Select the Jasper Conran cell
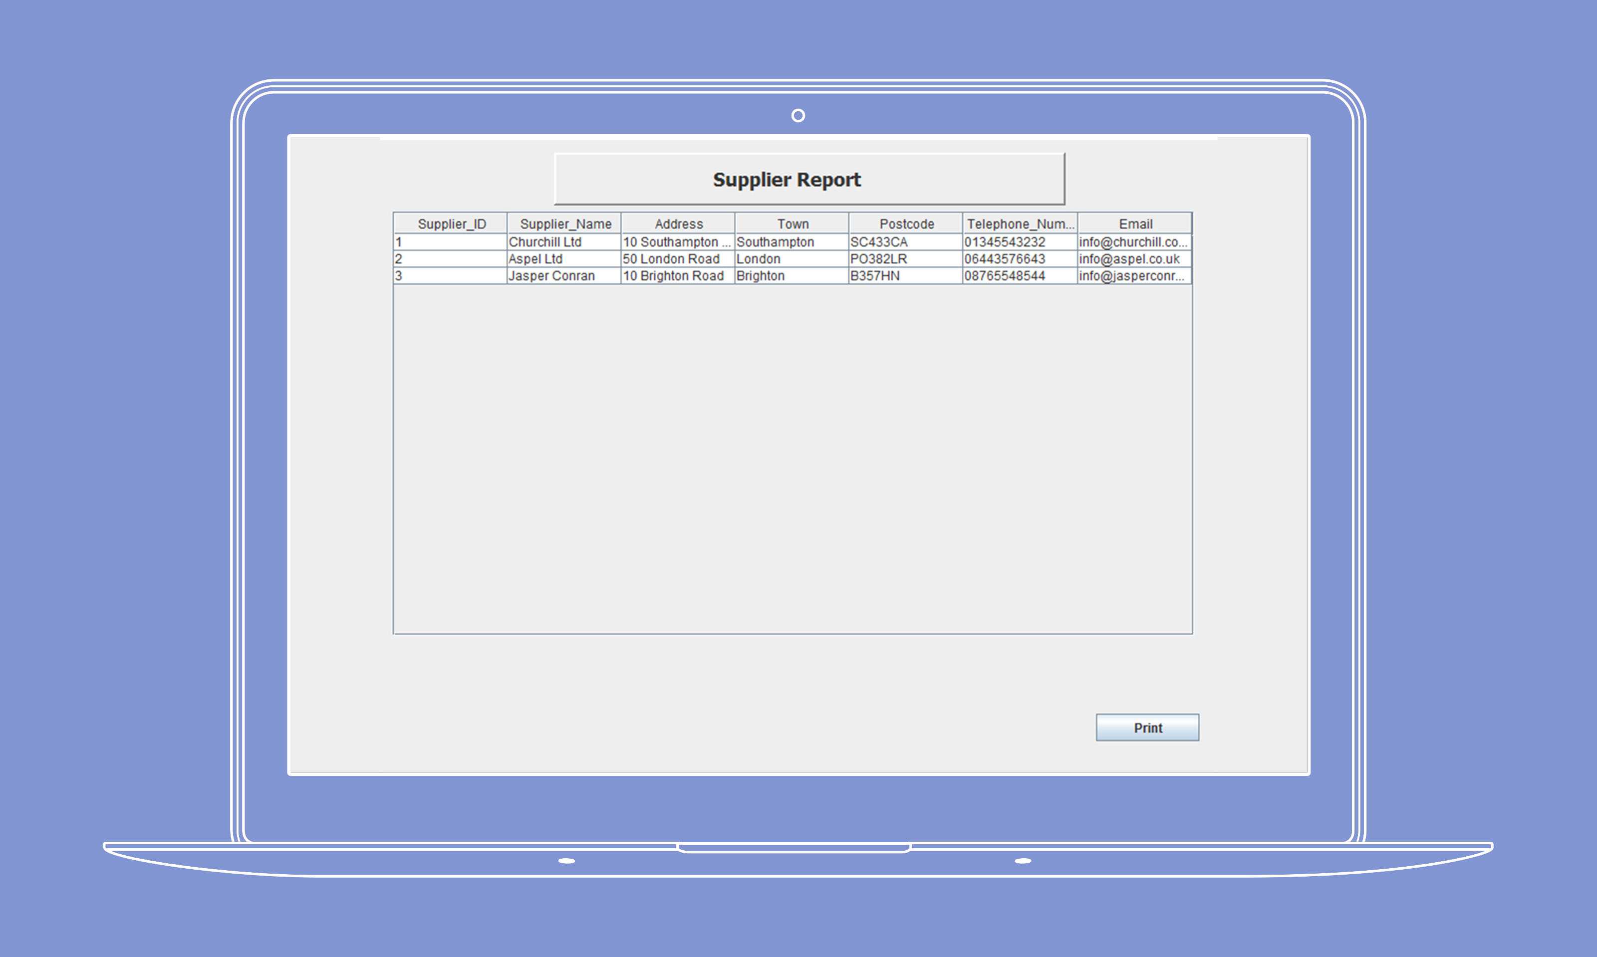The width and height of the screenshot is (1597, 957). pos(564,275)
